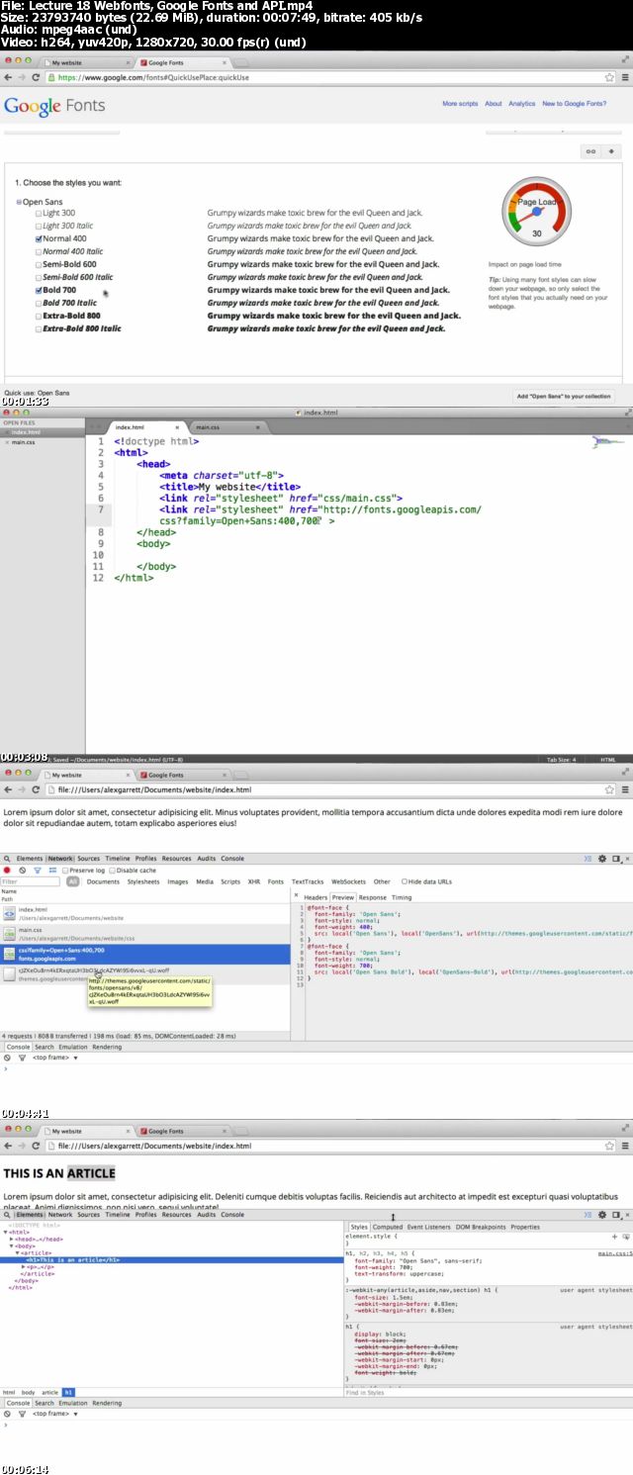Image resolution: width=633 pixels, height=1475 pixels.
Task: Click Add "Open Sans" to your collection button
Action: pyautogui.click(x=564, y=396)
